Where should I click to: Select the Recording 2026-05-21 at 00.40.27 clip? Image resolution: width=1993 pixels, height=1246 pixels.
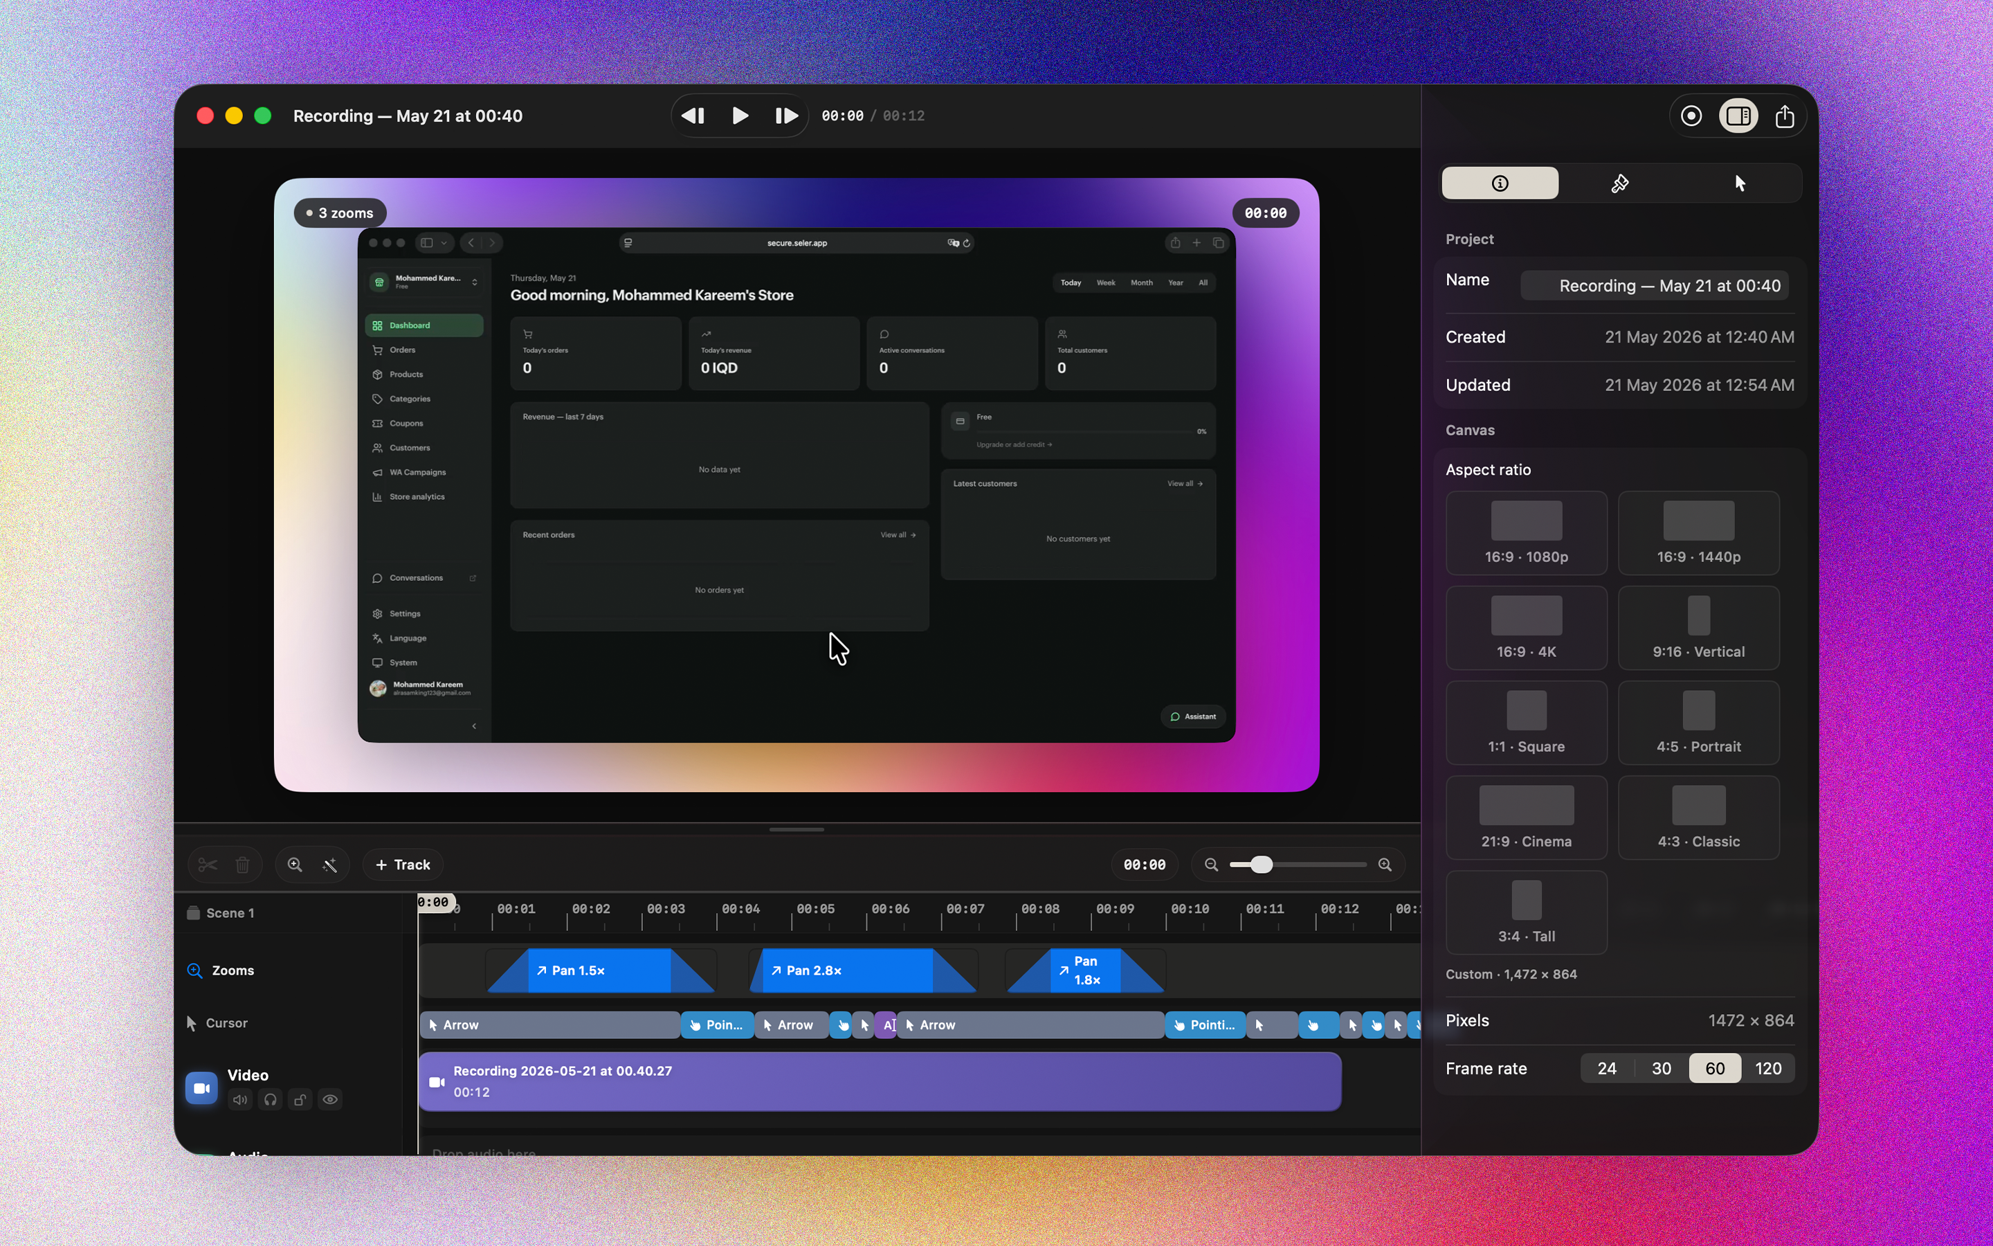(880, 1081)
